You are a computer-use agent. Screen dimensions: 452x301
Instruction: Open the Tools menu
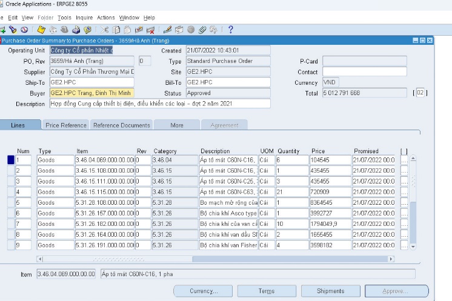pyautogui.click(x=64, y=18)
